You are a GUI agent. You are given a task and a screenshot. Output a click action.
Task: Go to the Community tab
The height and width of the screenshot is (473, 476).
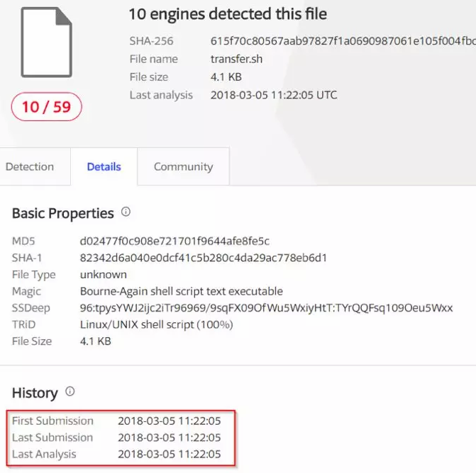pos(183,167)
